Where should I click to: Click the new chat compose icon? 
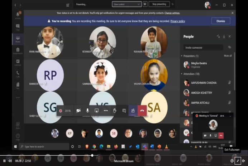68,5
